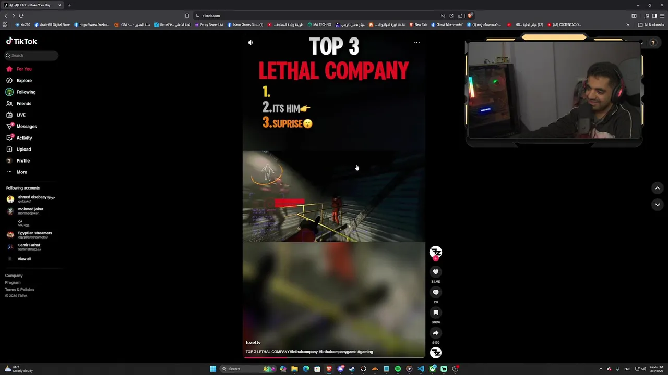Image resolution: width=668 pixels, height=375 pixels.
Task: Open Discord from the taskbar
Action: pos(340,369)
